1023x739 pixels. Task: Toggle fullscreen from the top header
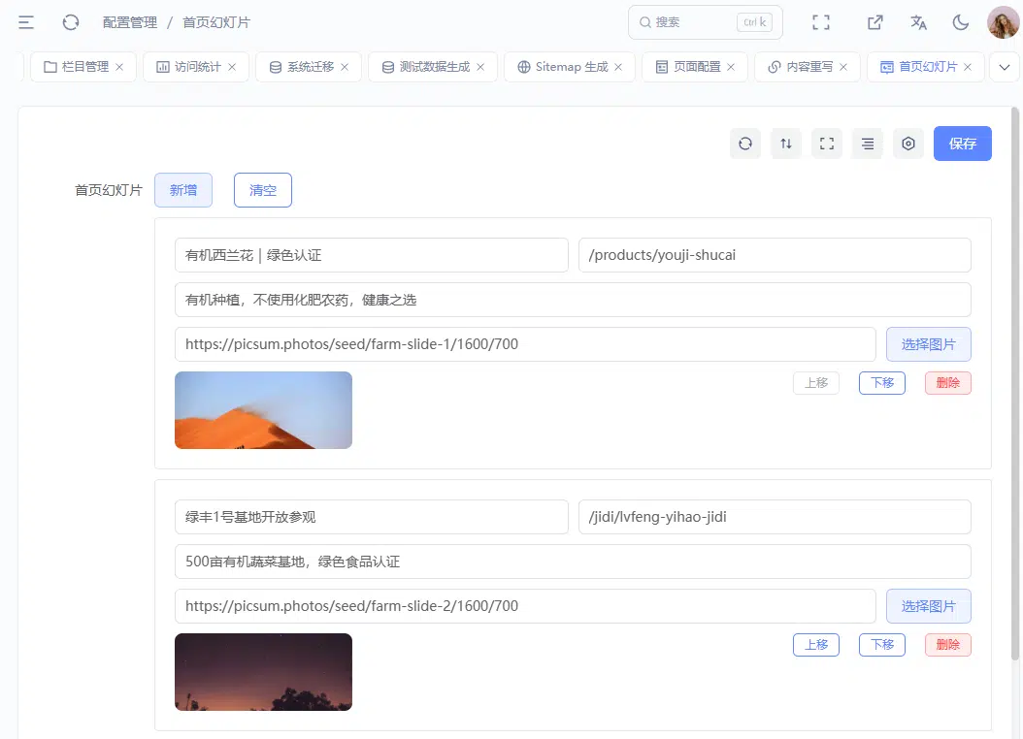(x=821, y=23)
